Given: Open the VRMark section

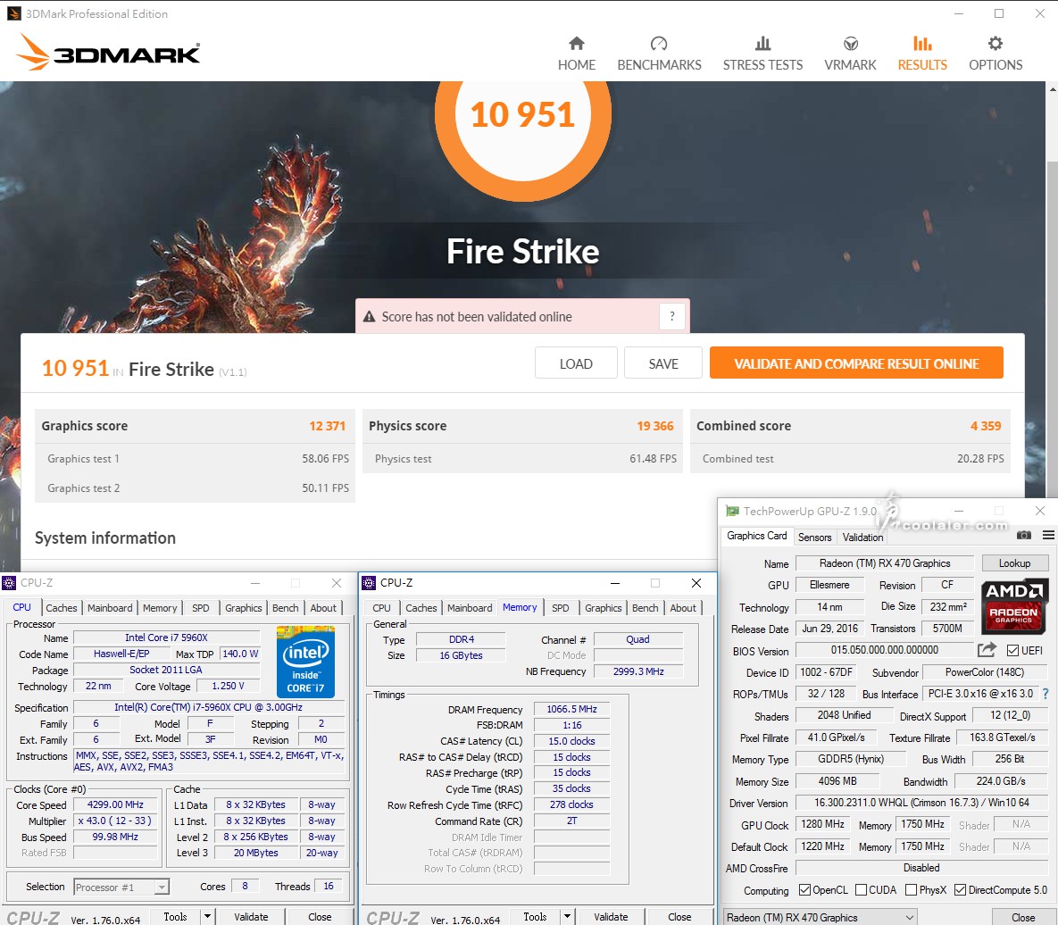Looking at the screenshot, I should [x=850, y=54].
